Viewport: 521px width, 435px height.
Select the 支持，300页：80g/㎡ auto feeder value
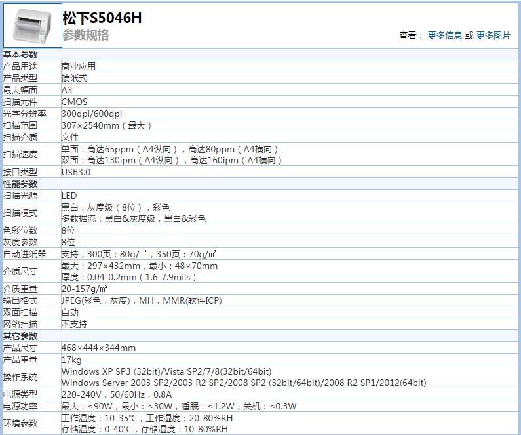click(x=139, y=254)
